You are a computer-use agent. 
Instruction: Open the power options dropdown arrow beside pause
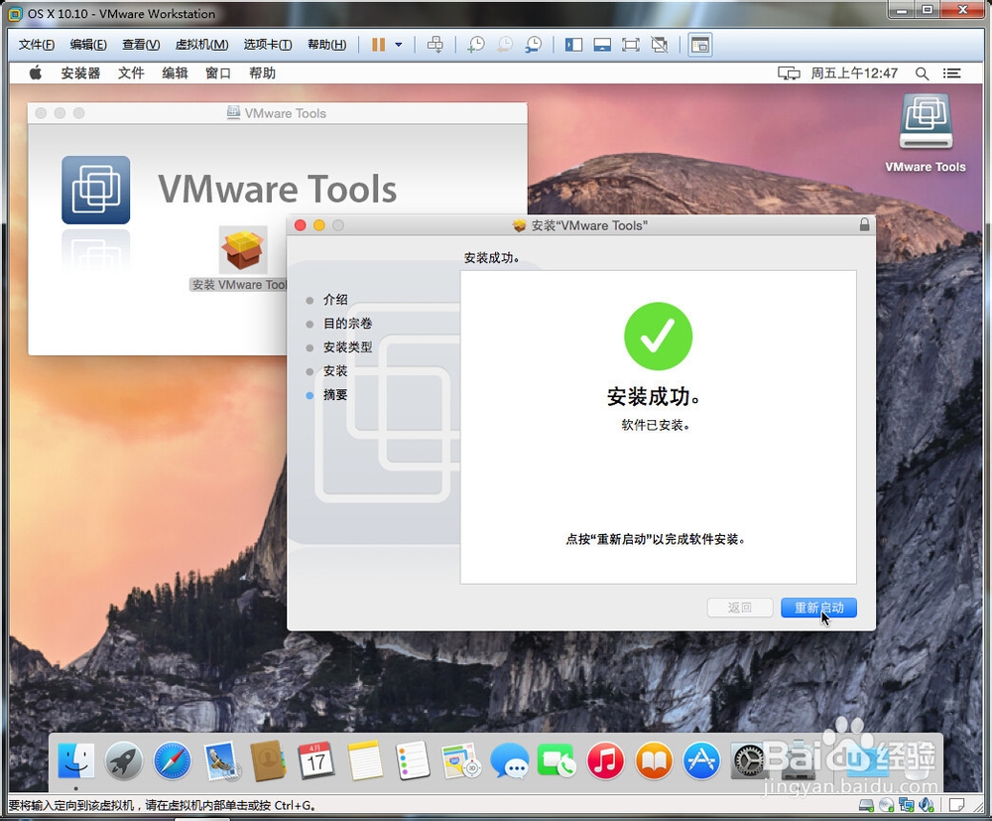(x=399, y=45)
